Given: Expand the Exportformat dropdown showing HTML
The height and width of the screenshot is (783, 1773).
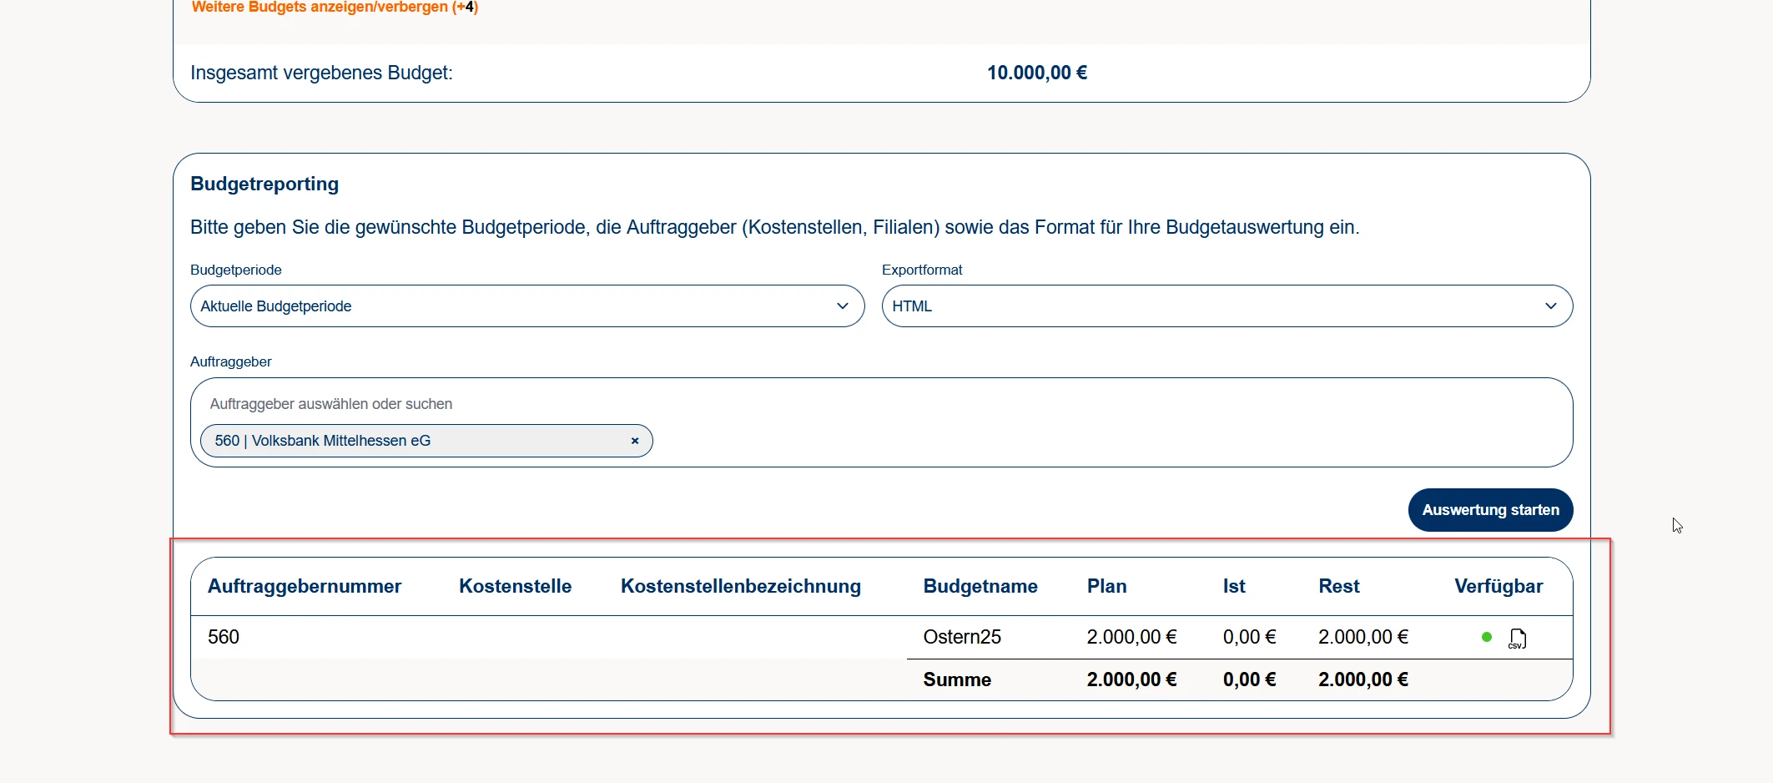Looking at the screenshot, I should 1226,306.
